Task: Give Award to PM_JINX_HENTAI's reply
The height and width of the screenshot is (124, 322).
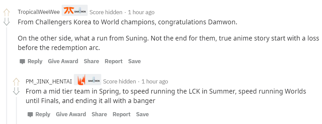Action: point(71,114)
